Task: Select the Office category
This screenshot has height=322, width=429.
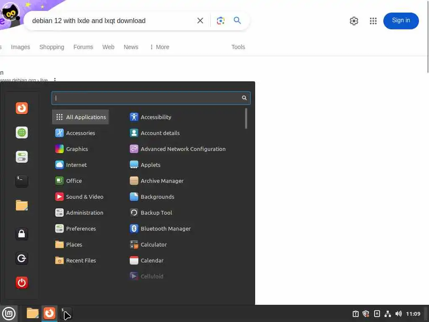Action: click(x=69, y=181)
